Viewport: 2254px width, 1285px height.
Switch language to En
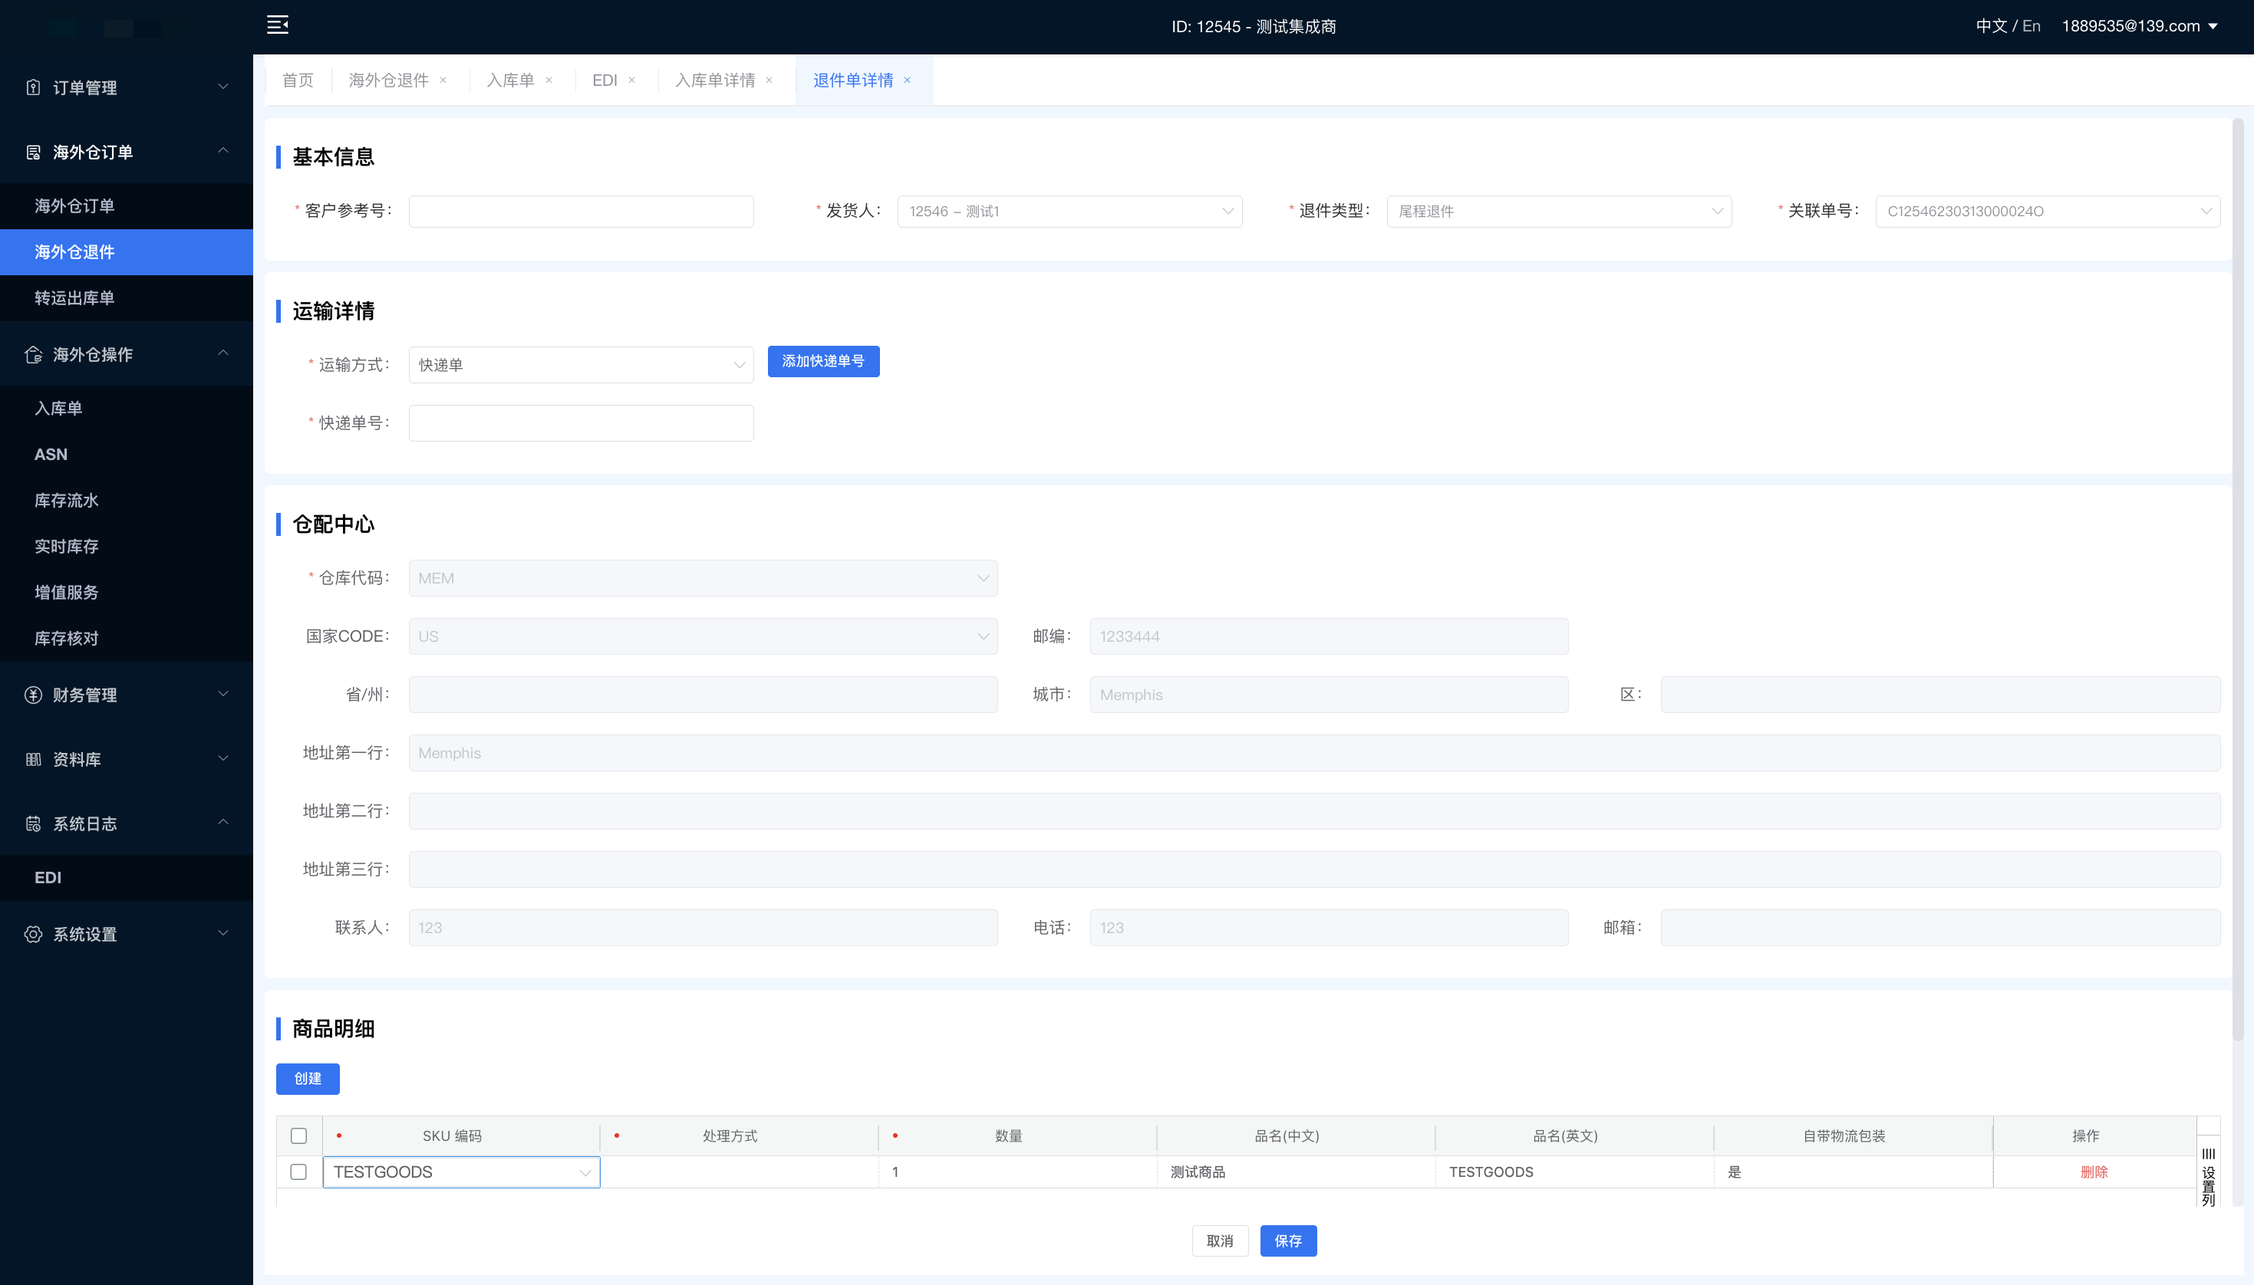pyautogui.click(x=2032, y=27)
